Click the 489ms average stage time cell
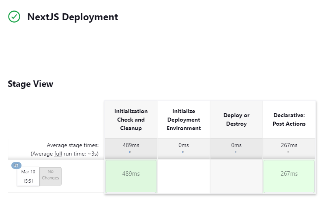This screenshot has height=200, width=326. (x=131, y=148)
